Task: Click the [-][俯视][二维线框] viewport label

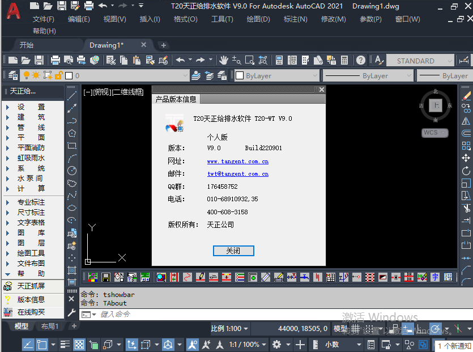Action: [x=113, y=92]
